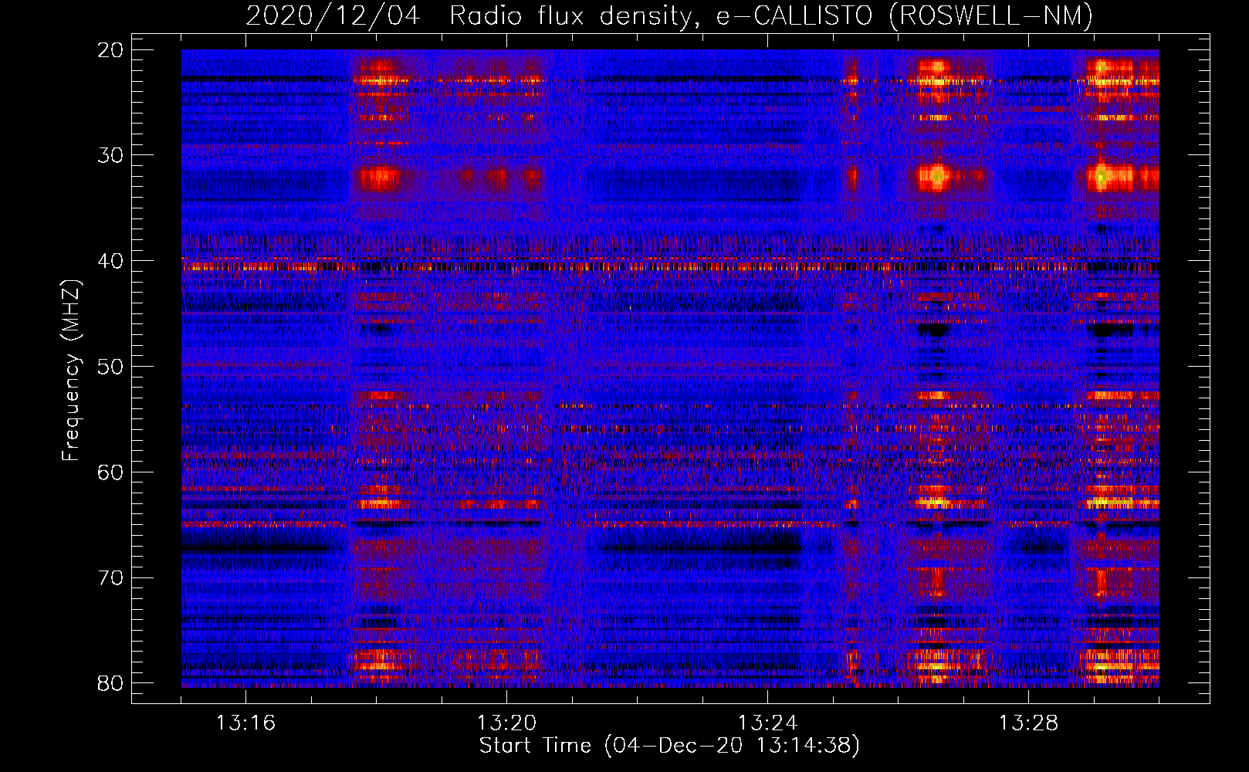Click the 13:16 time tick label
The height and width of the screenshot is (772, 1249).
pos(245,723)
